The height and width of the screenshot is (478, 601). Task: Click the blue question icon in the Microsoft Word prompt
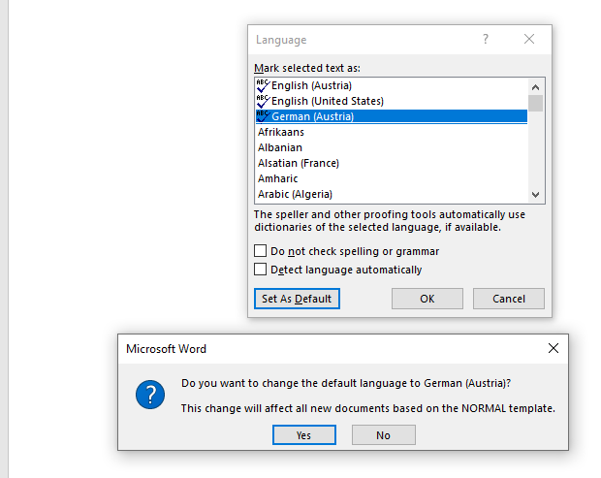(x=150, y=395)
